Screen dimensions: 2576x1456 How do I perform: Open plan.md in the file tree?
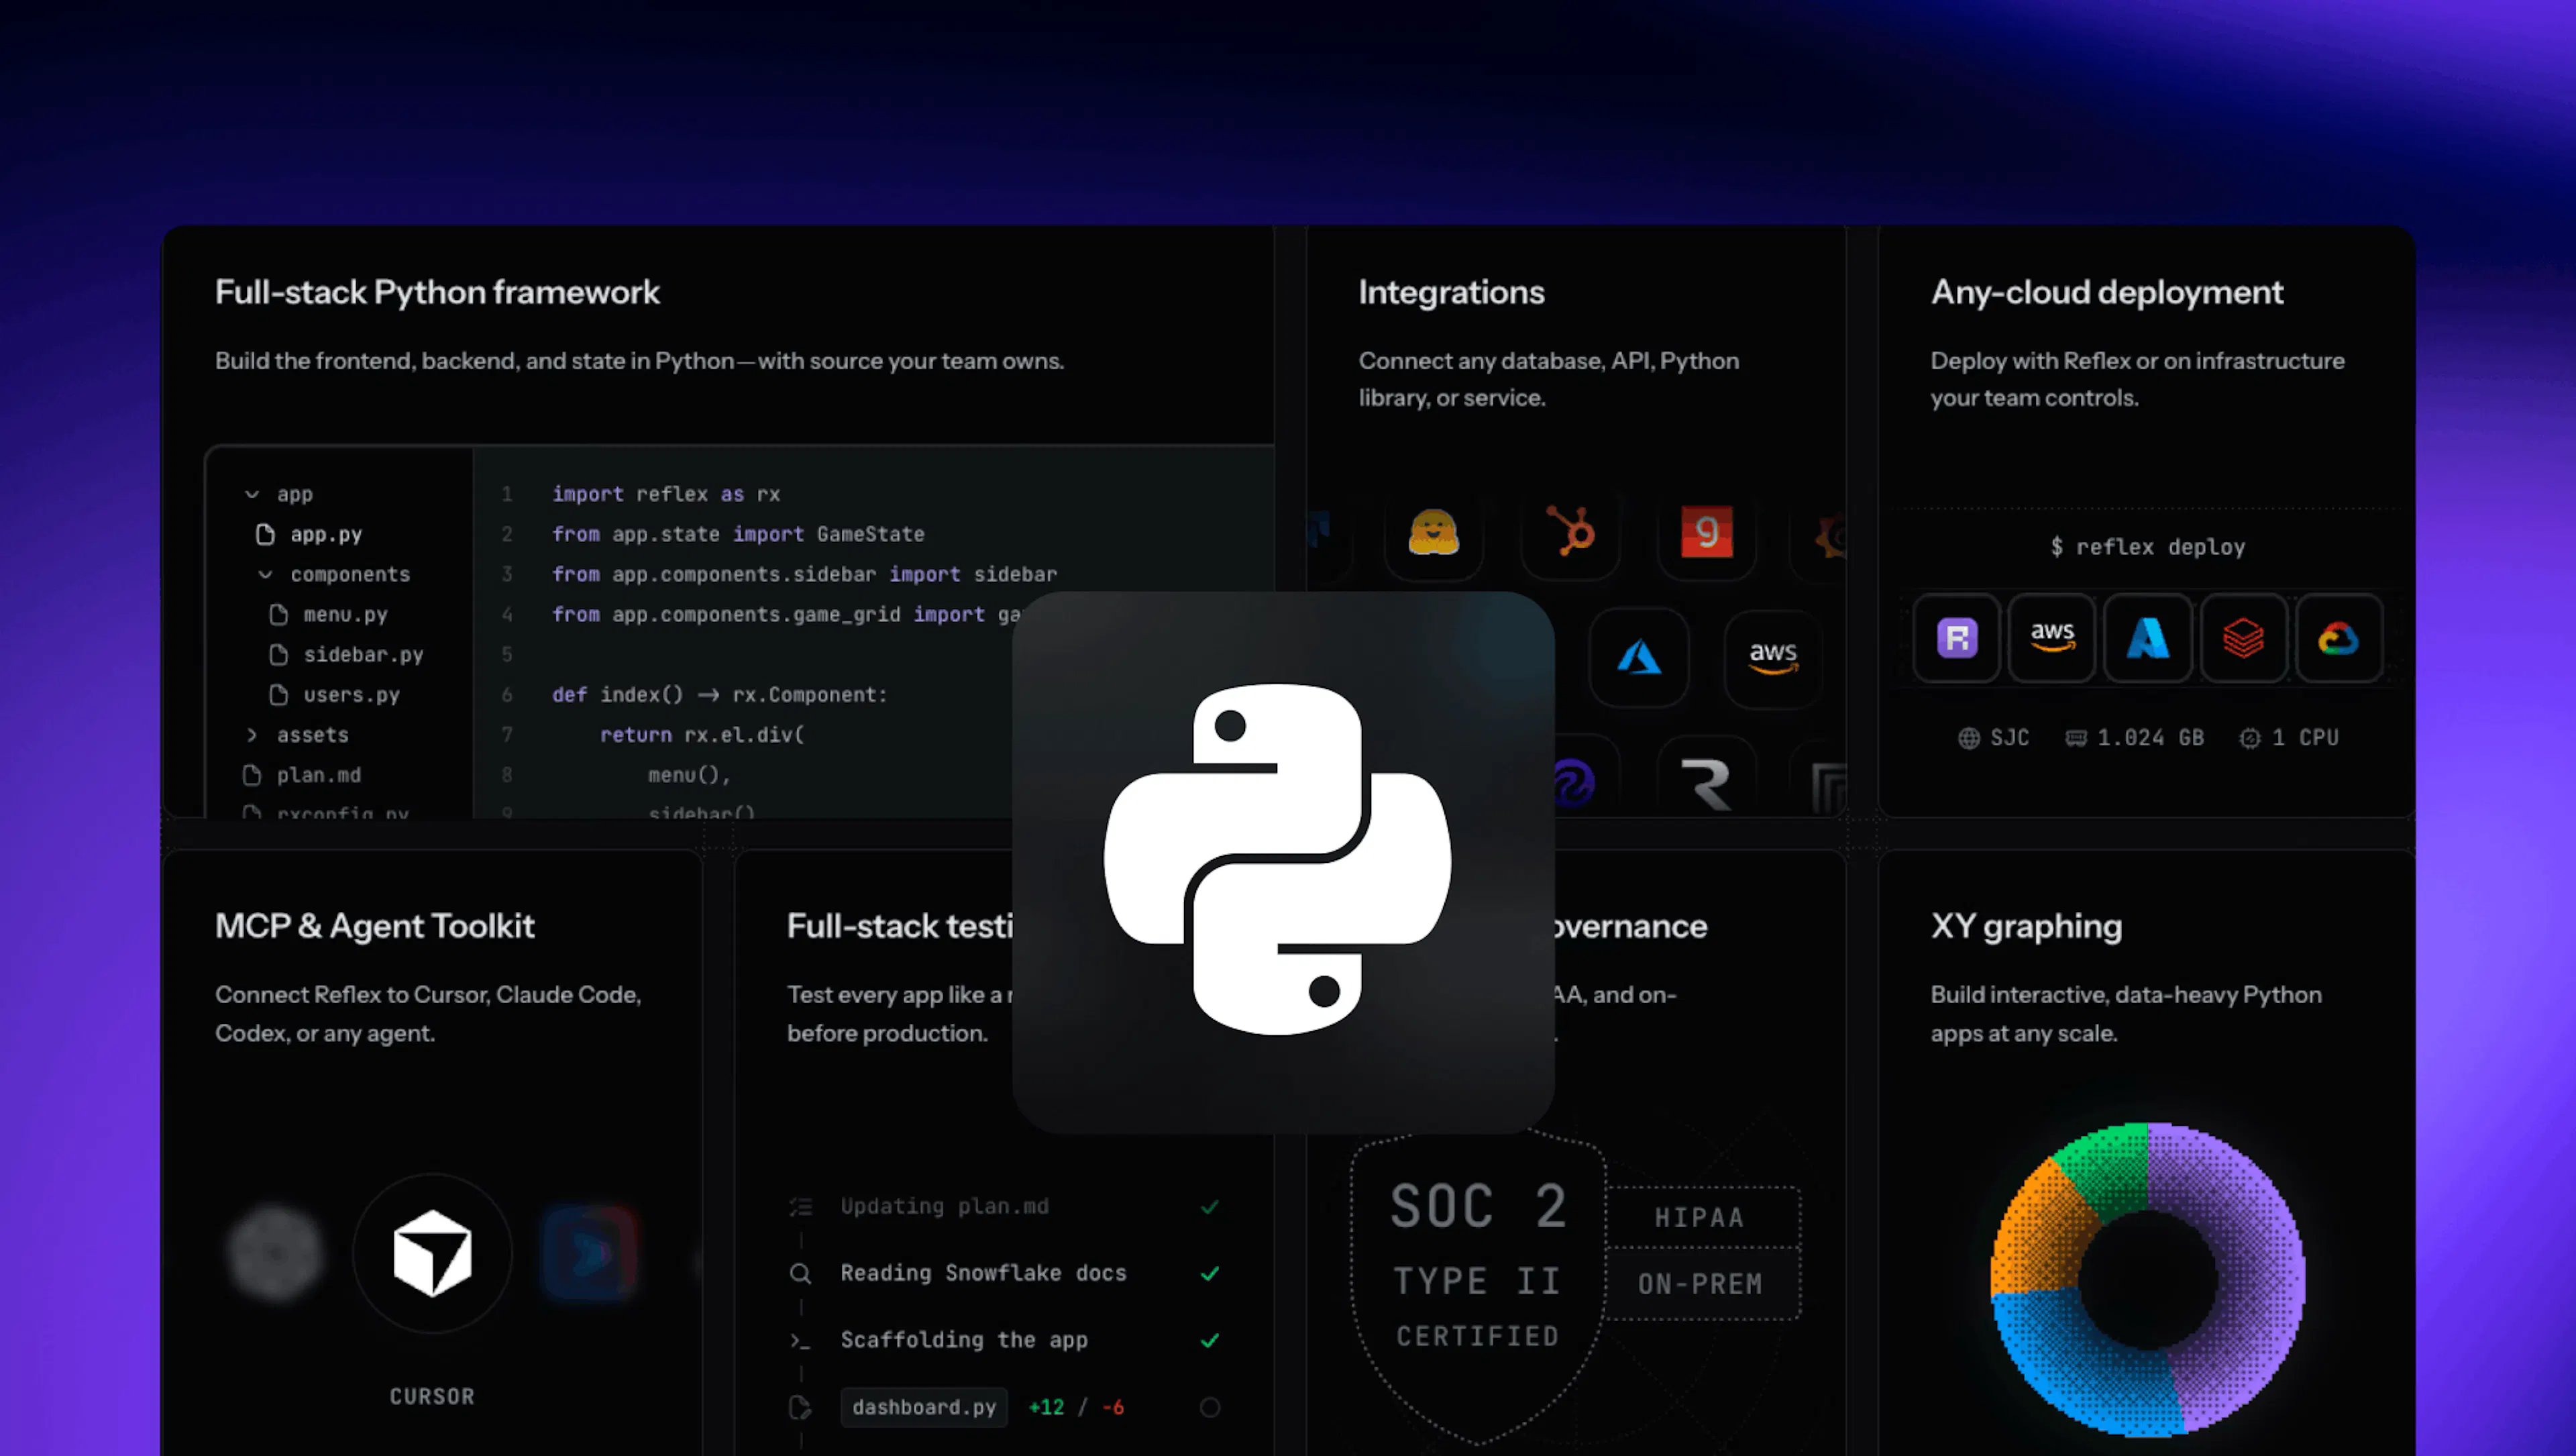(x=302, y=775)
